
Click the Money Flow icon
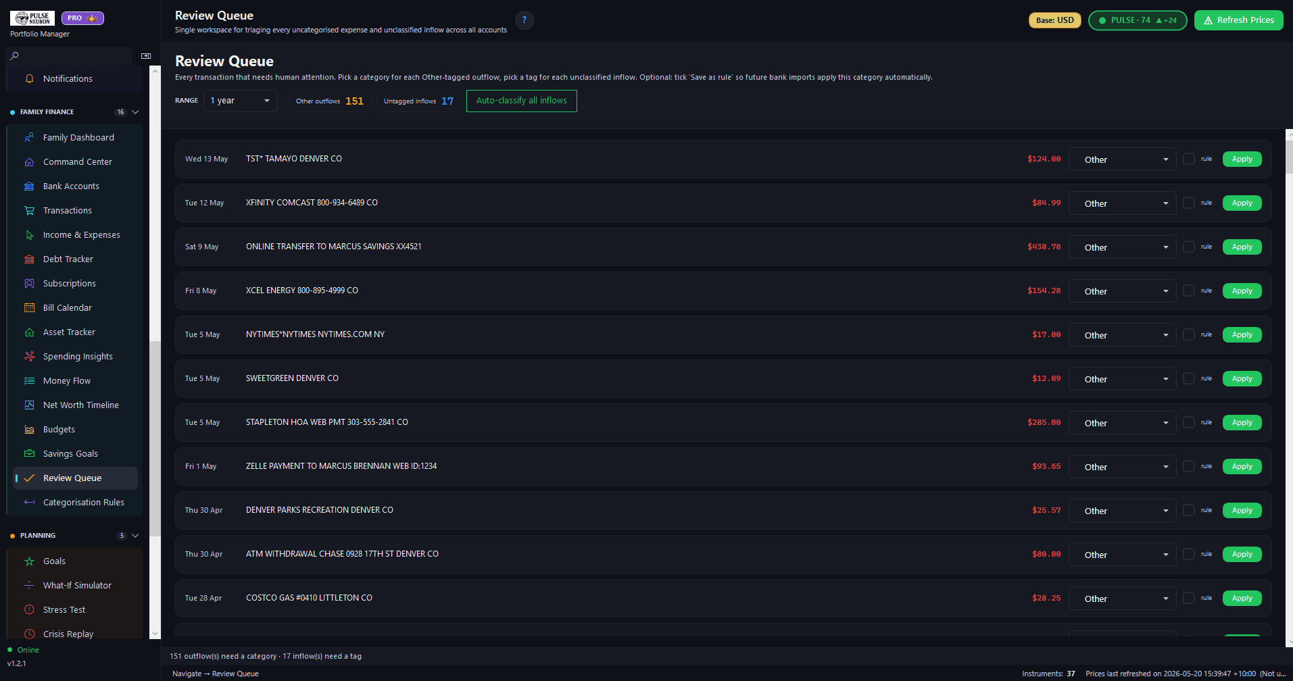[x=29, y=380]
